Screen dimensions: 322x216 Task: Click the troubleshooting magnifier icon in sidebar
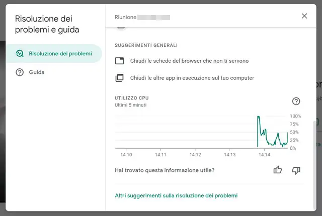point(20,54)
